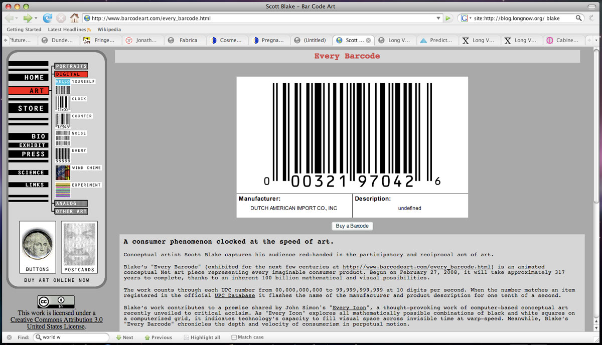The width and height of the screenshot is (602, 345).
Task: Select the red DIGITAL submenu item
Action: pyautogui.click(x=71, y=74)
